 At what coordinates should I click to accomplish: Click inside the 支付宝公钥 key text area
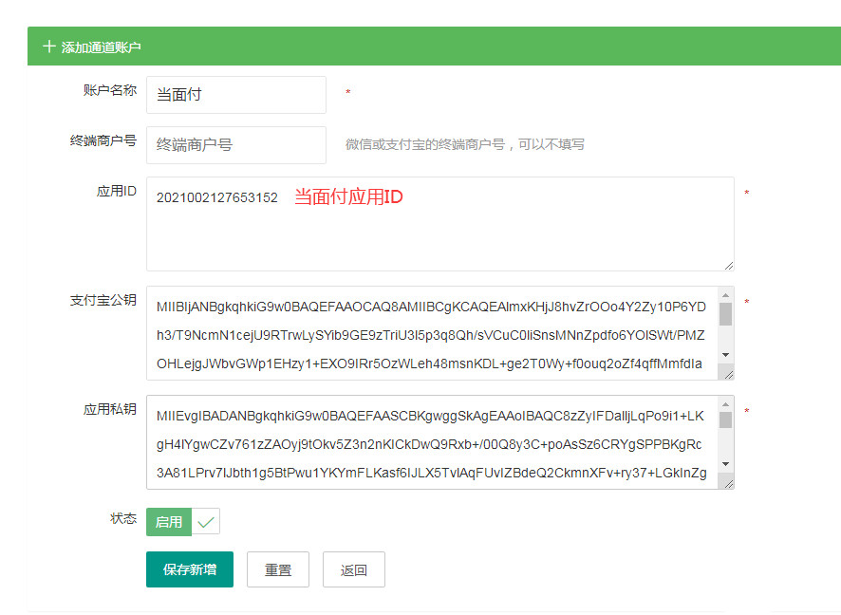click(432, 333)
